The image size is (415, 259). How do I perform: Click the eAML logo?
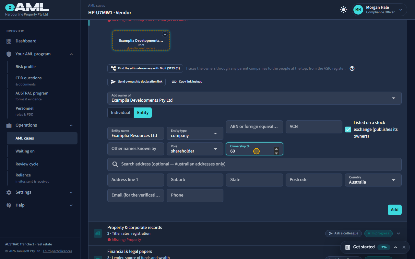coord(27,8)
